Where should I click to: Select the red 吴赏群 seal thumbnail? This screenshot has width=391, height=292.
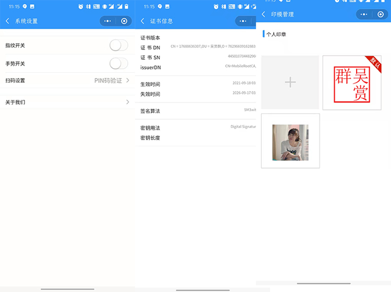point(352,83)
